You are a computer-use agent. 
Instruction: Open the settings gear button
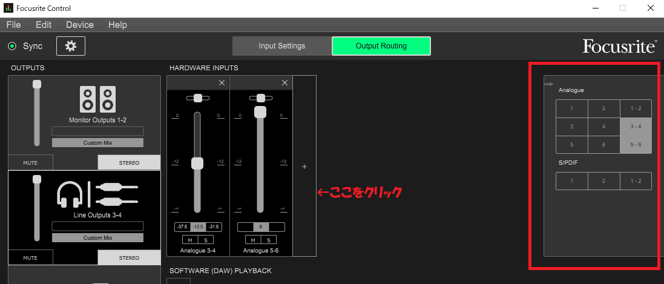click(71, 46)
